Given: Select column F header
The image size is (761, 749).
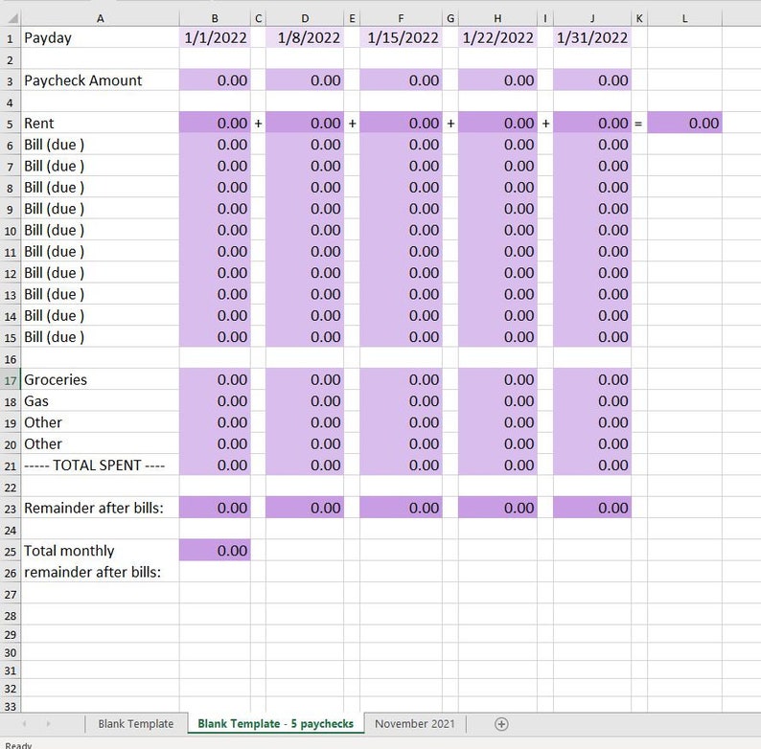Looking at the screenshot, I should coord(401,18).
